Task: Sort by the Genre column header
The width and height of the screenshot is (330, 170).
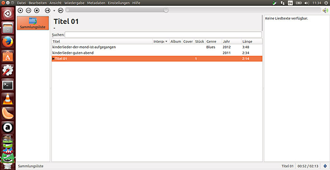Action: [x=213, y=42]
